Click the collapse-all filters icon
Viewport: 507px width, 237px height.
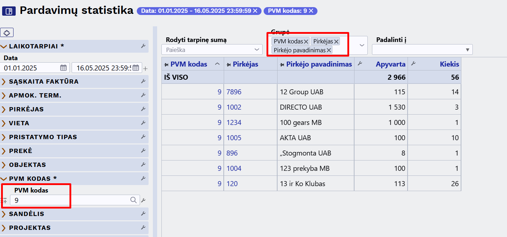point(7,33)
